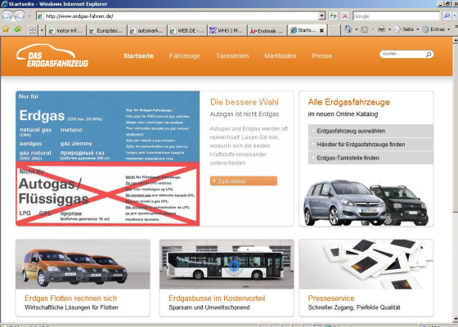The image size is (458, 327).
Task: Open the recent pages dropdown beside Forward
Action: [29, 16]
